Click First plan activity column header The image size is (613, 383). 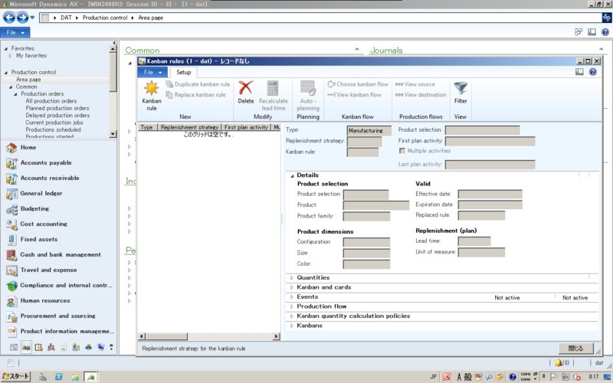[246, 127]
